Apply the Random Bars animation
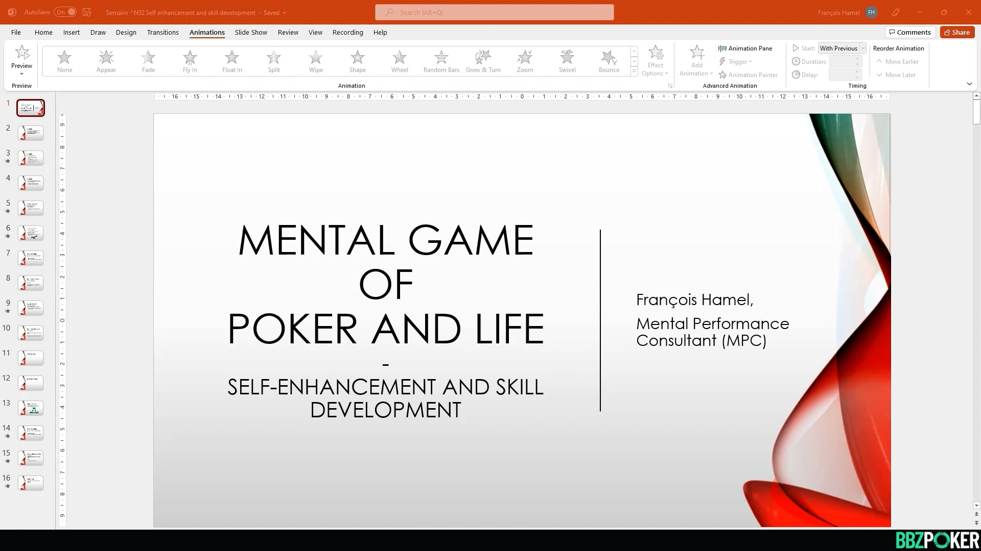 coord(441,60)
